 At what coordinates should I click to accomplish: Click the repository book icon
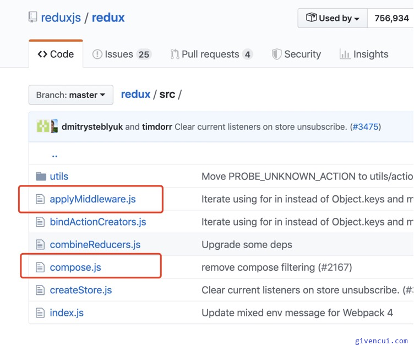click(x=32, y=17)
